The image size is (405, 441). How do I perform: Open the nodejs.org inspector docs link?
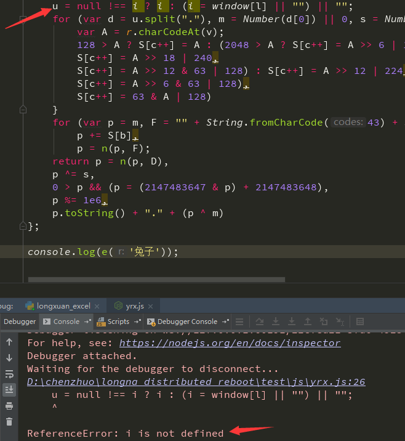pos(230,342)
